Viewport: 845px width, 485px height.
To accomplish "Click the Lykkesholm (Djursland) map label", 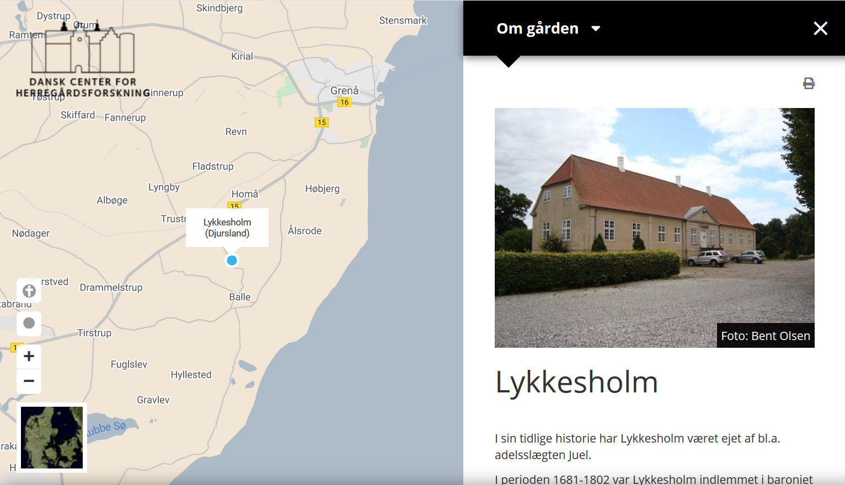I will 227,228.
